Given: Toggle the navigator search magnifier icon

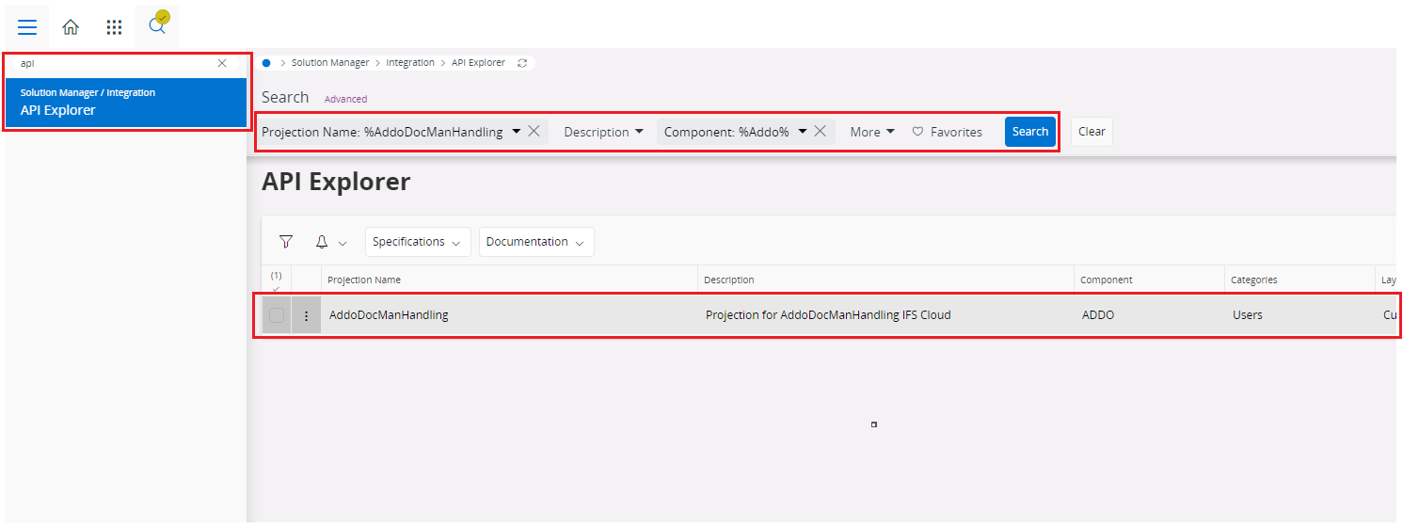Looking at the screenshot, I should (157, 25).
